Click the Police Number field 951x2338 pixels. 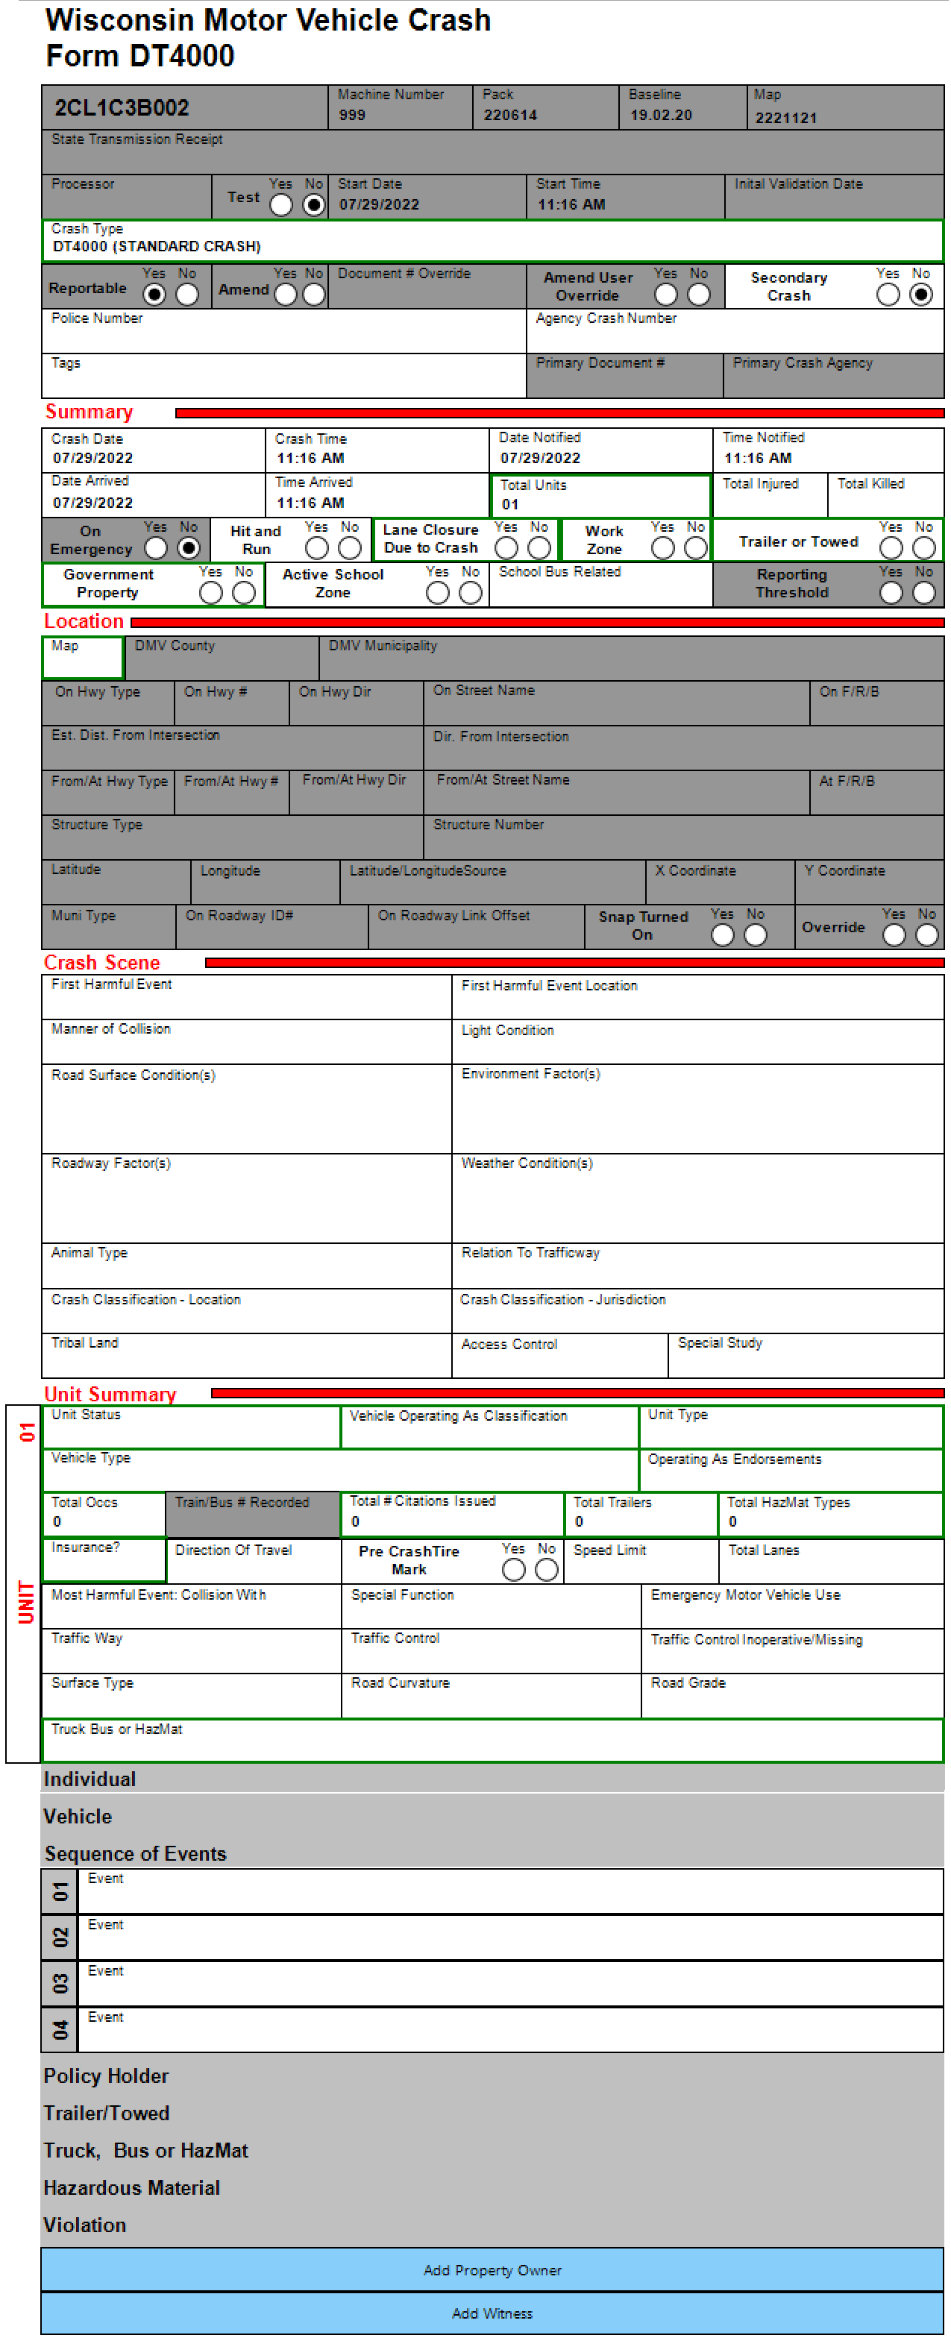[x=283, y=331]
